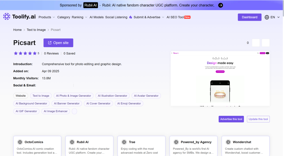Click the flame icon beside Social Listening

point(131,17)
